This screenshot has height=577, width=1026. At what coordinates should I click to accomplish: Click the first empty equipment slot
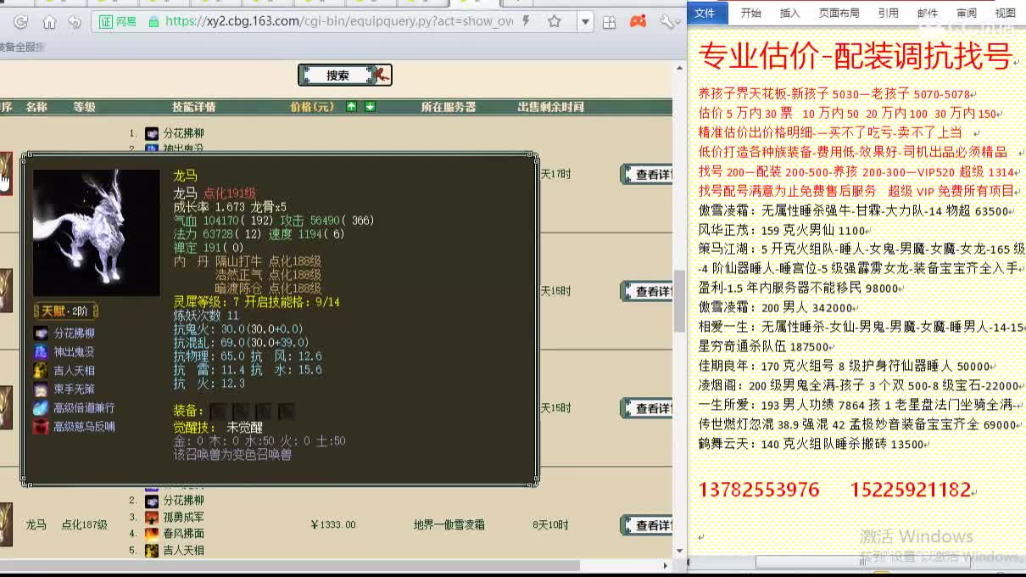coord(217,411)
